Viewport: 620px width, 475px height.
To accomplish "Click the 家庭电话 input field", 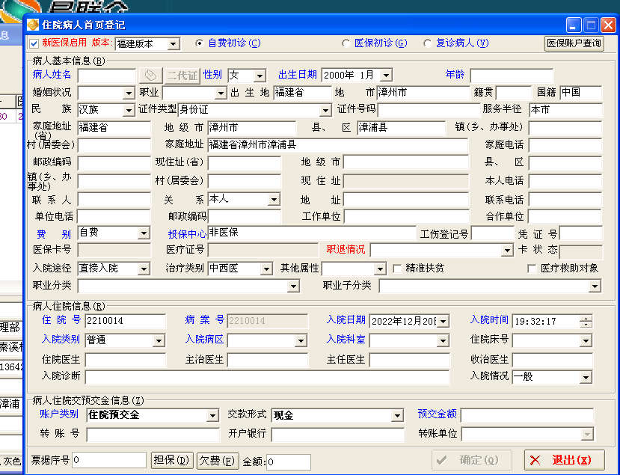I will pos(565,145).
